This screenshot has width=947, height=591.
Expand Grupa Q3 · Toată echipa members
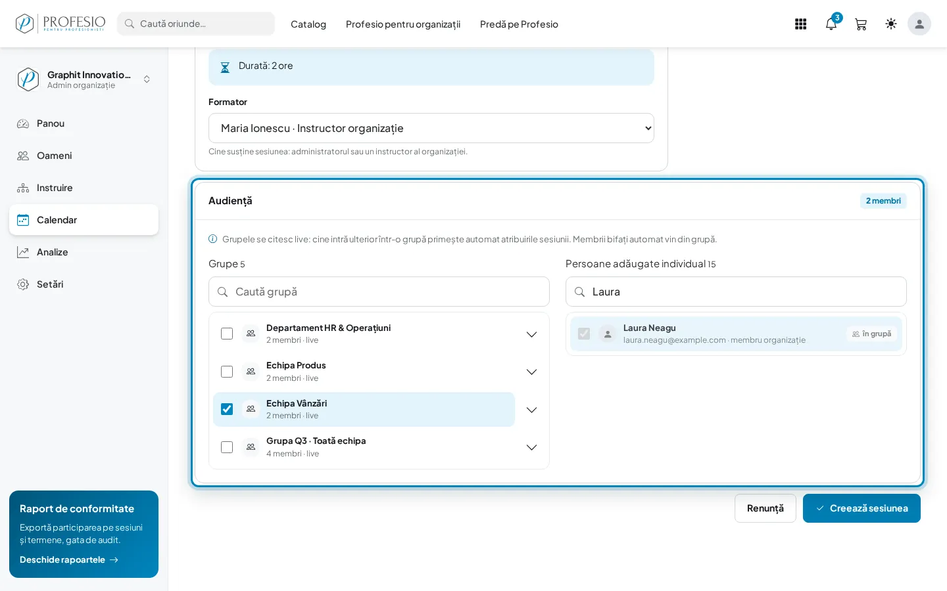tap(531, 447)
